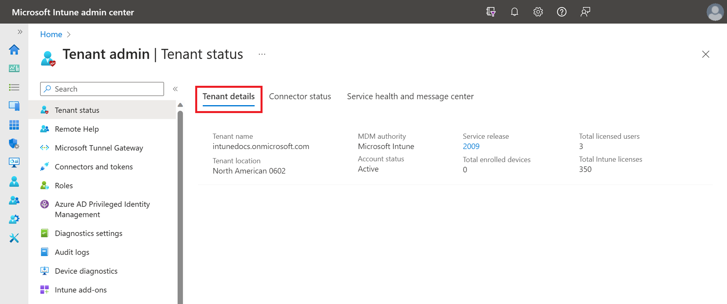The height and width of the screenshot is (304, 727).
Task: Open the help question mark icon
Action: tap(561, 12)
